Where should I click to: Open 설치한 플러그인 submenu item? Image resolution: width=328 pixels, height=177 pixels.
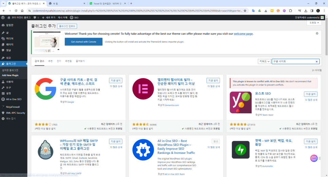click(x=10, y=70)
